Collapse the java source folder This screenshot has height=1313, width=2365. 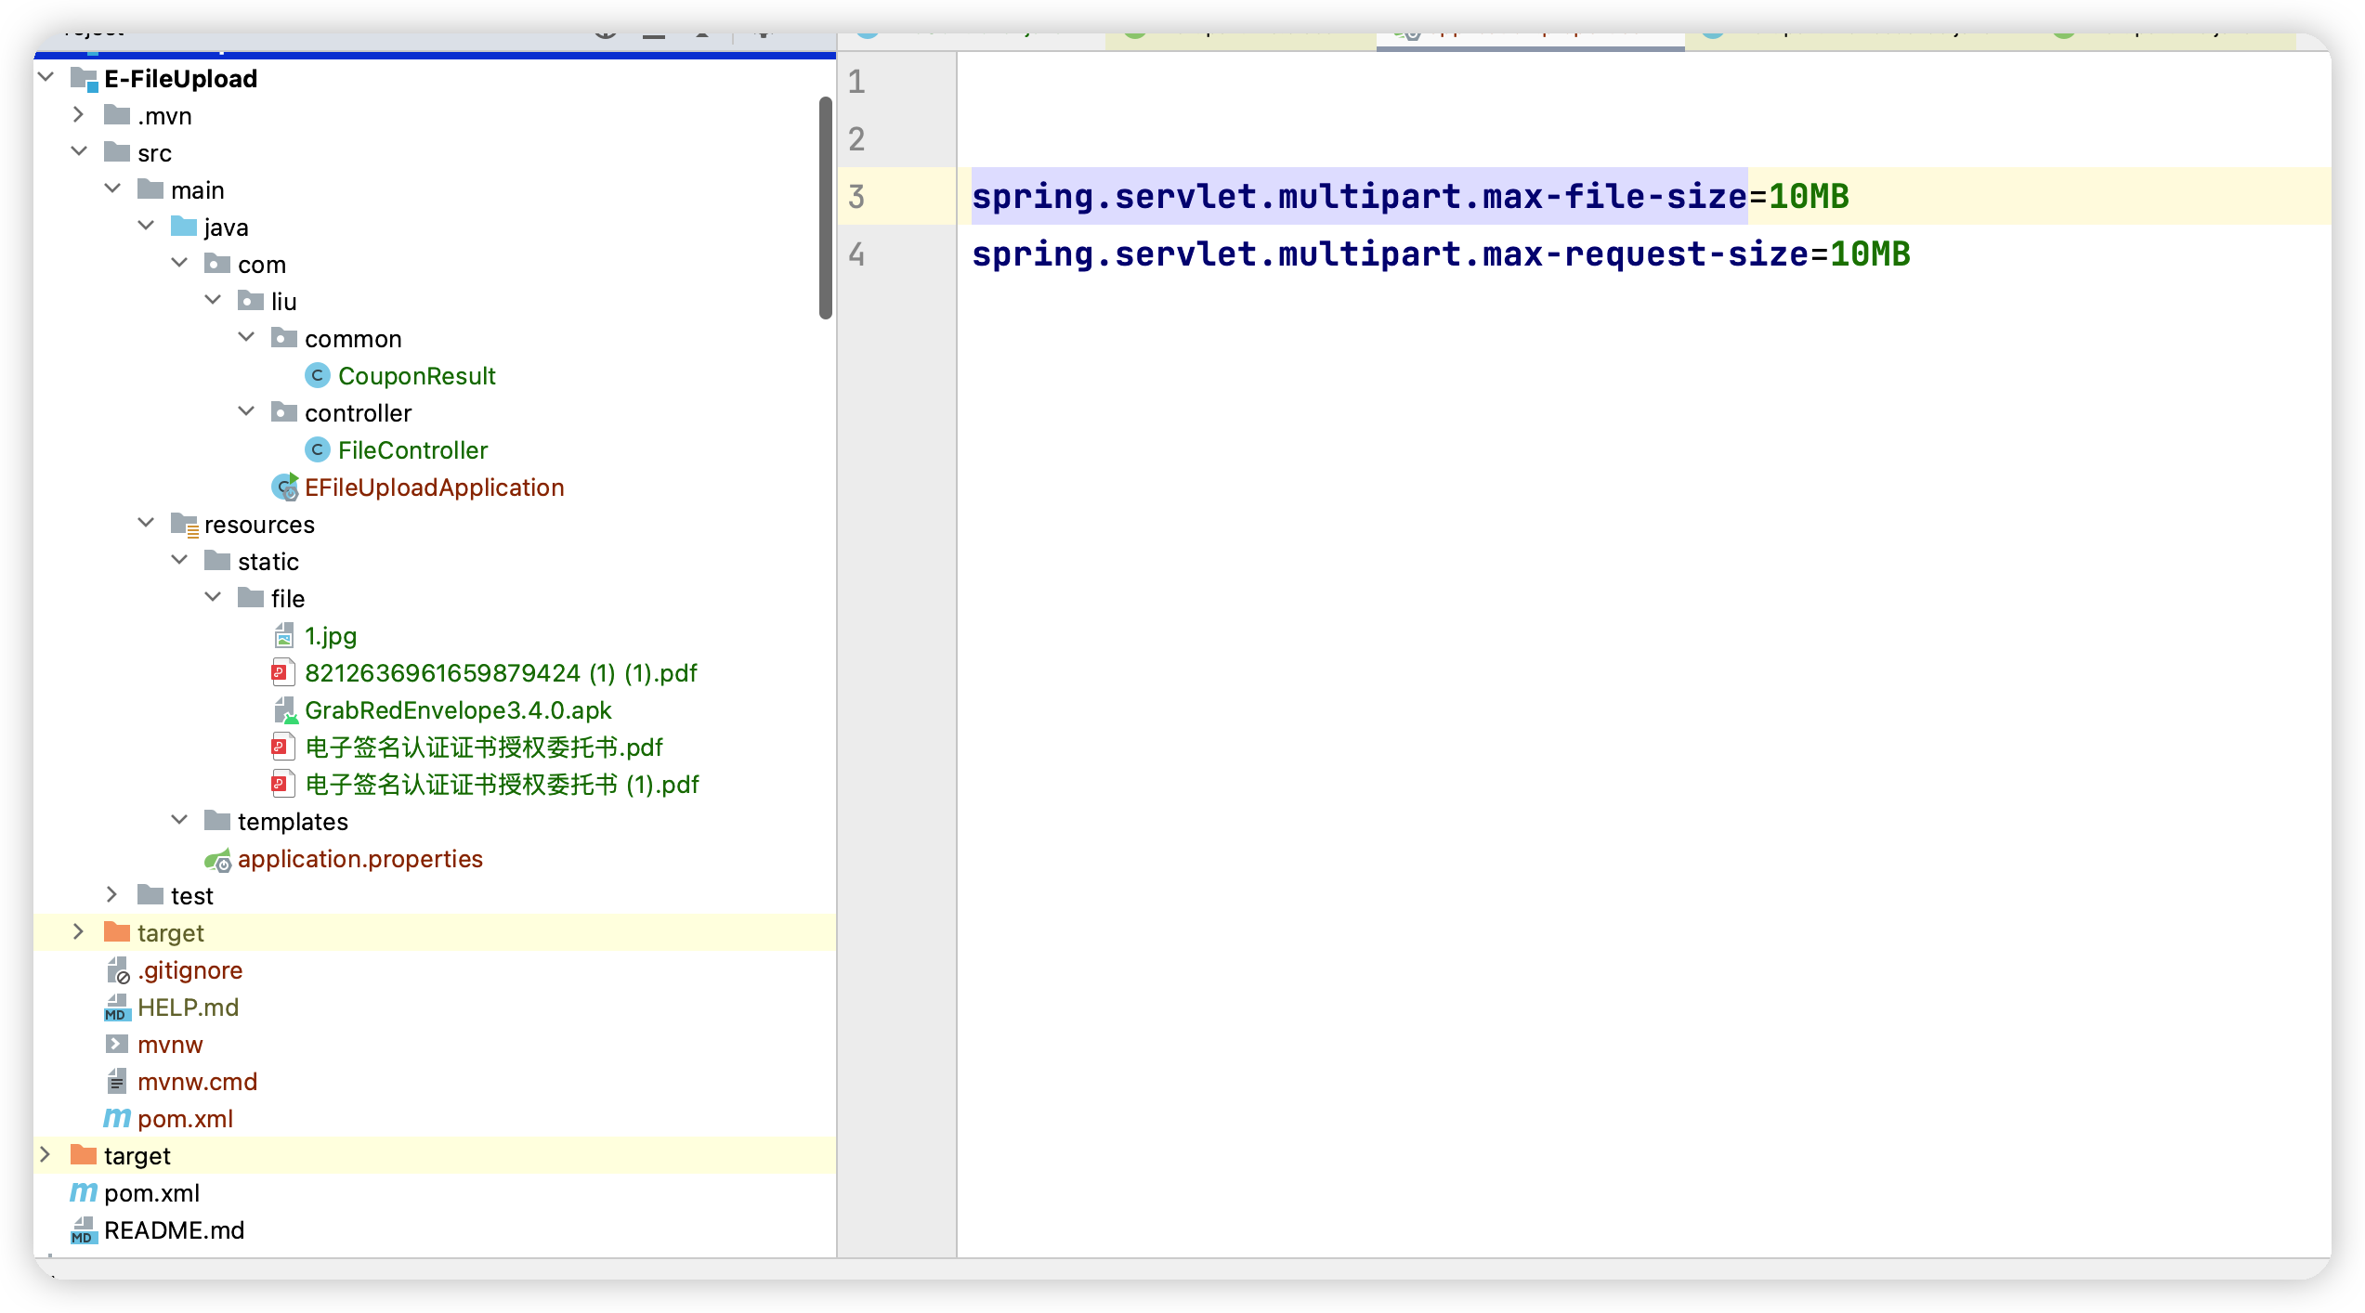[x=146, y=226]
